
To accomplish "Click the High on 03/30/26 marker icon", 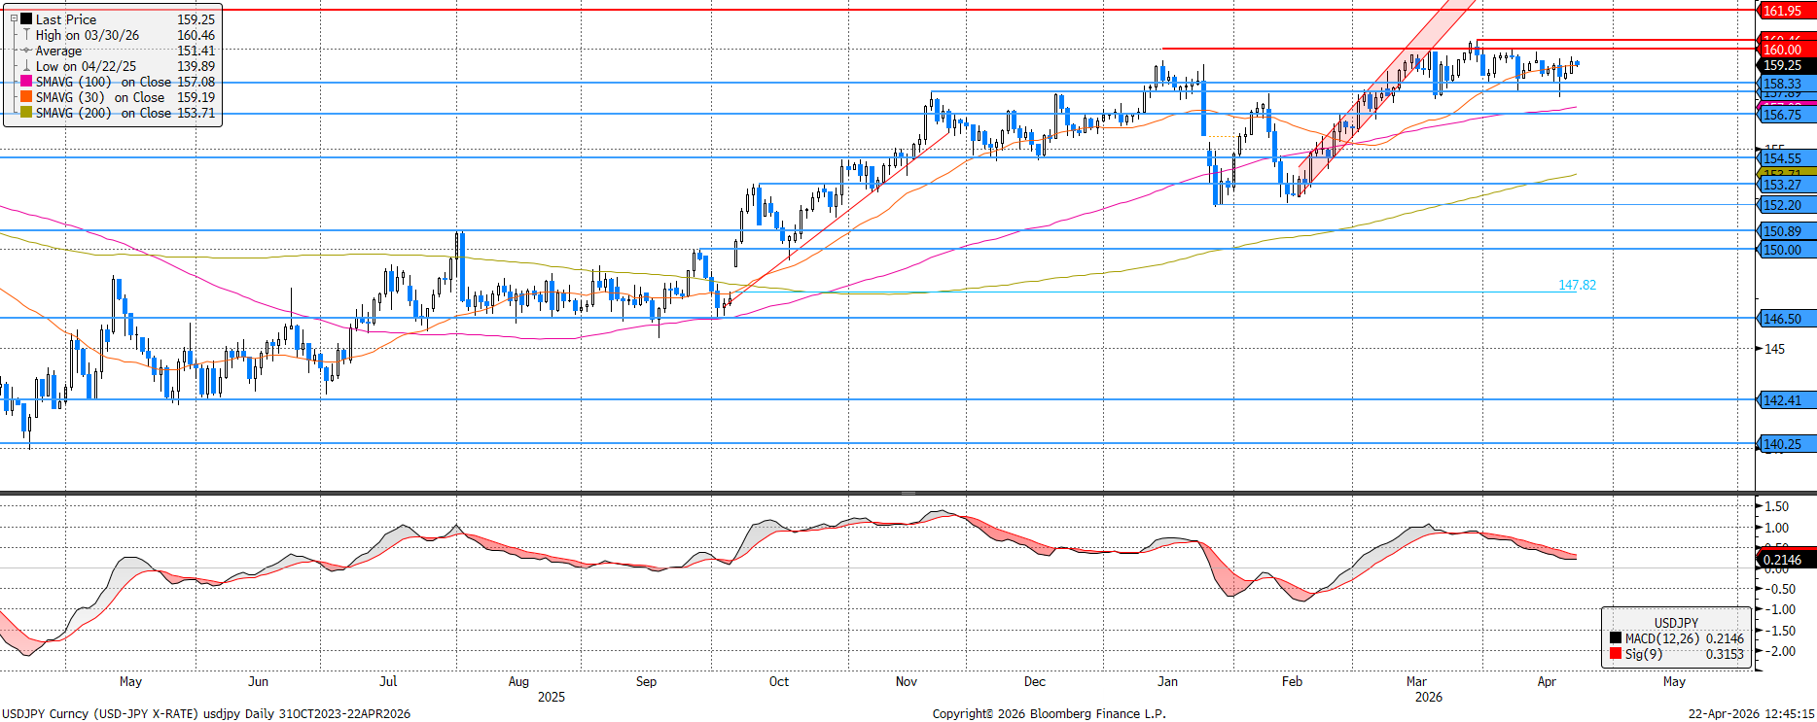I will [x=26, y=35].
